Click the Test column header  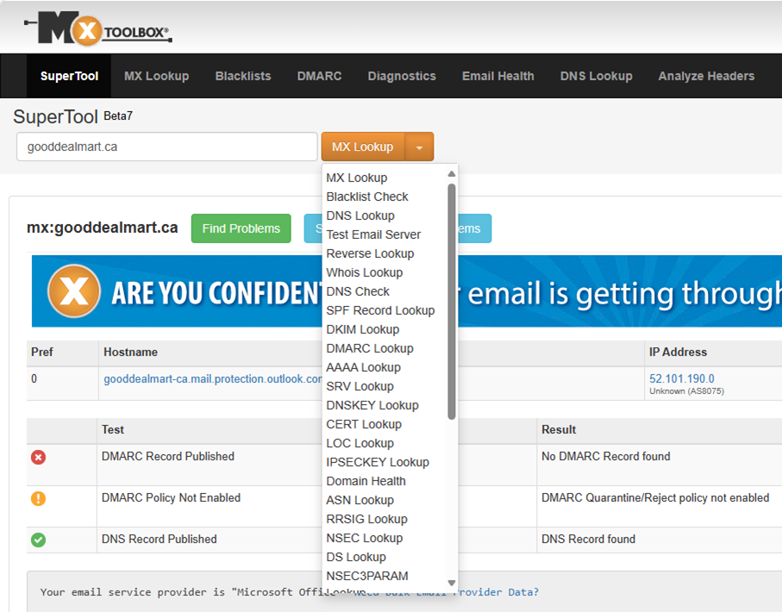(113, 430)
